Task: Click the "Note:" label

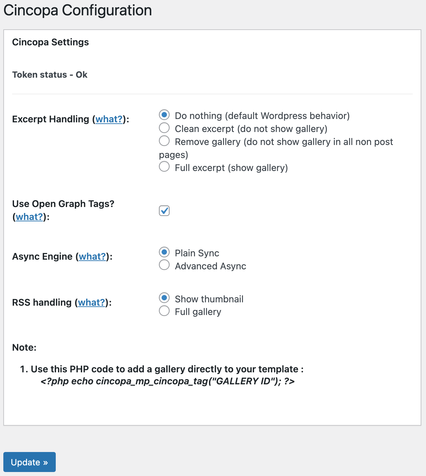Action: point(24,347)
